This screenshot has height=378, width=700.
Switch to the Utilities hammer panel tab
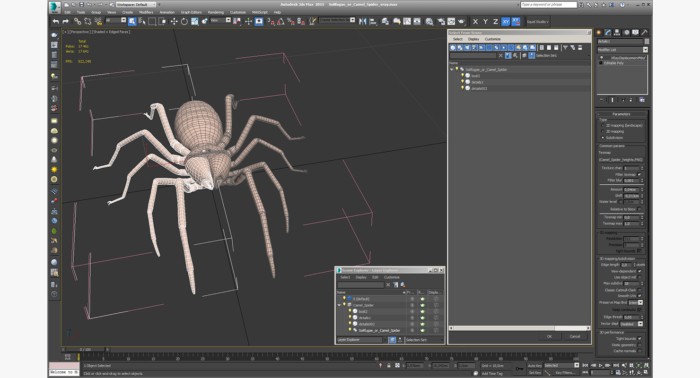coord(645,33)
